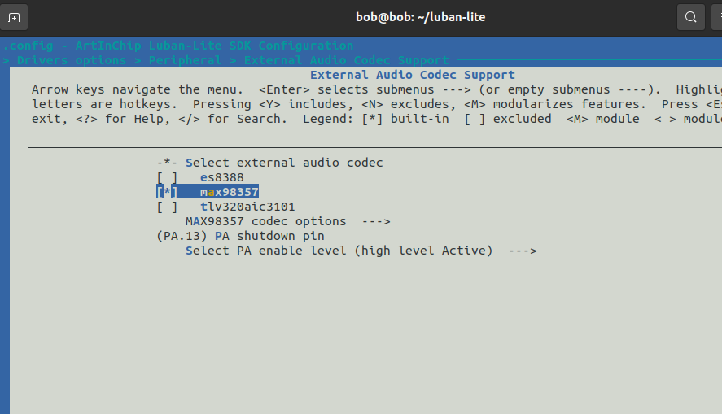Click Peripheral in the breadcrumb path
The height and width of the screenshot is (414, 722).
click(x=185, y=60)
